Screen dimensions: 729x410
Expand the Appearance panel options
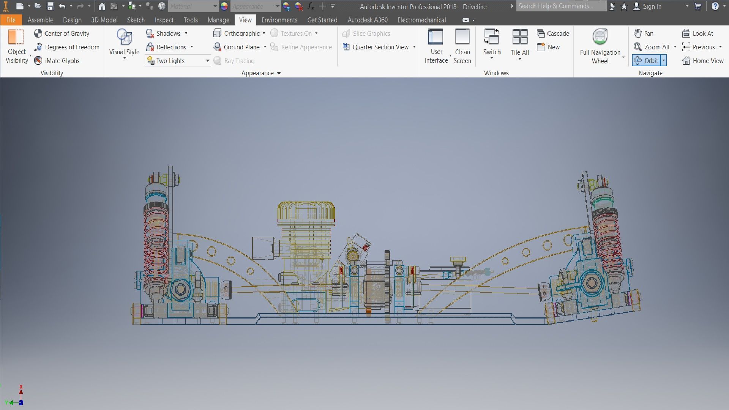[279, 73]
